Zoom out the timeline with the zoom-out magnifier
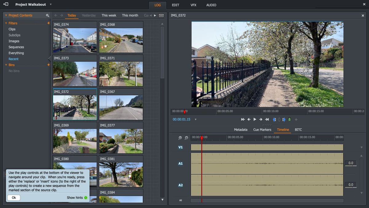Image resolution: width=369 pixels, height=208 pixels. 186,138
